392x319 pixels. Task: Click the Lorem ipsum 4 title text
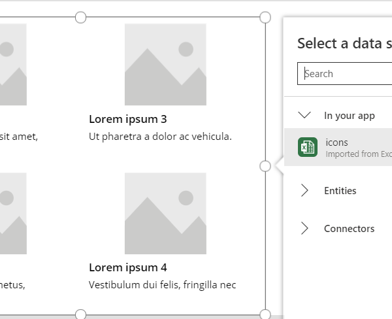click(128, 267)
